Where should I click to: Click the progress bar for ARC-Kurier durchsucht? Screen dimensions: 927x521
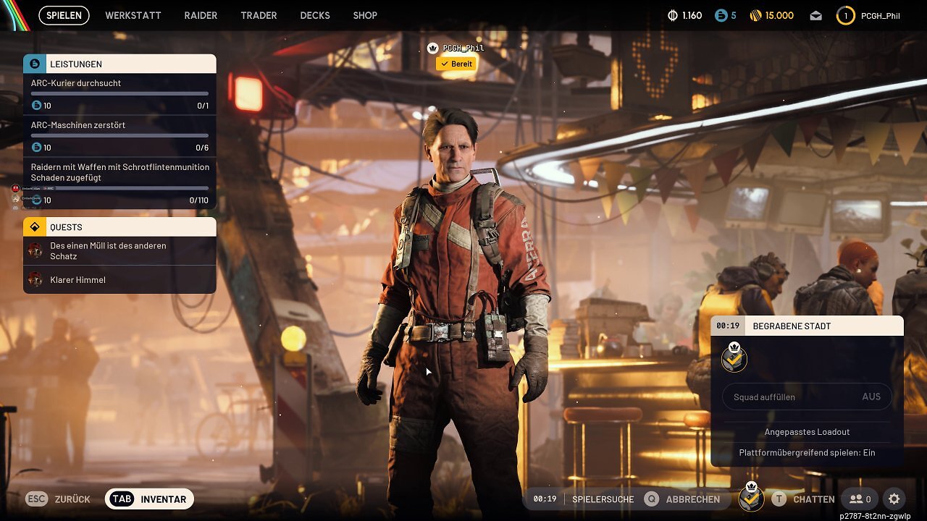click(x=119, y=93)
